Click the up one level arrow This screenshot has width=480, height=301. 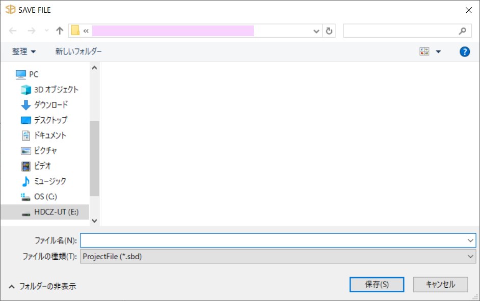pyautogui.click(x=60, y=31)
